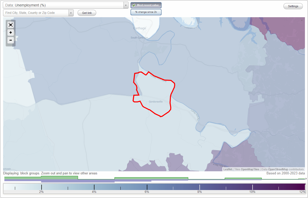This screenshot has height=198, width=308.
Task: Open the Unemployment (%) selector list
Action: coord(64,5)
